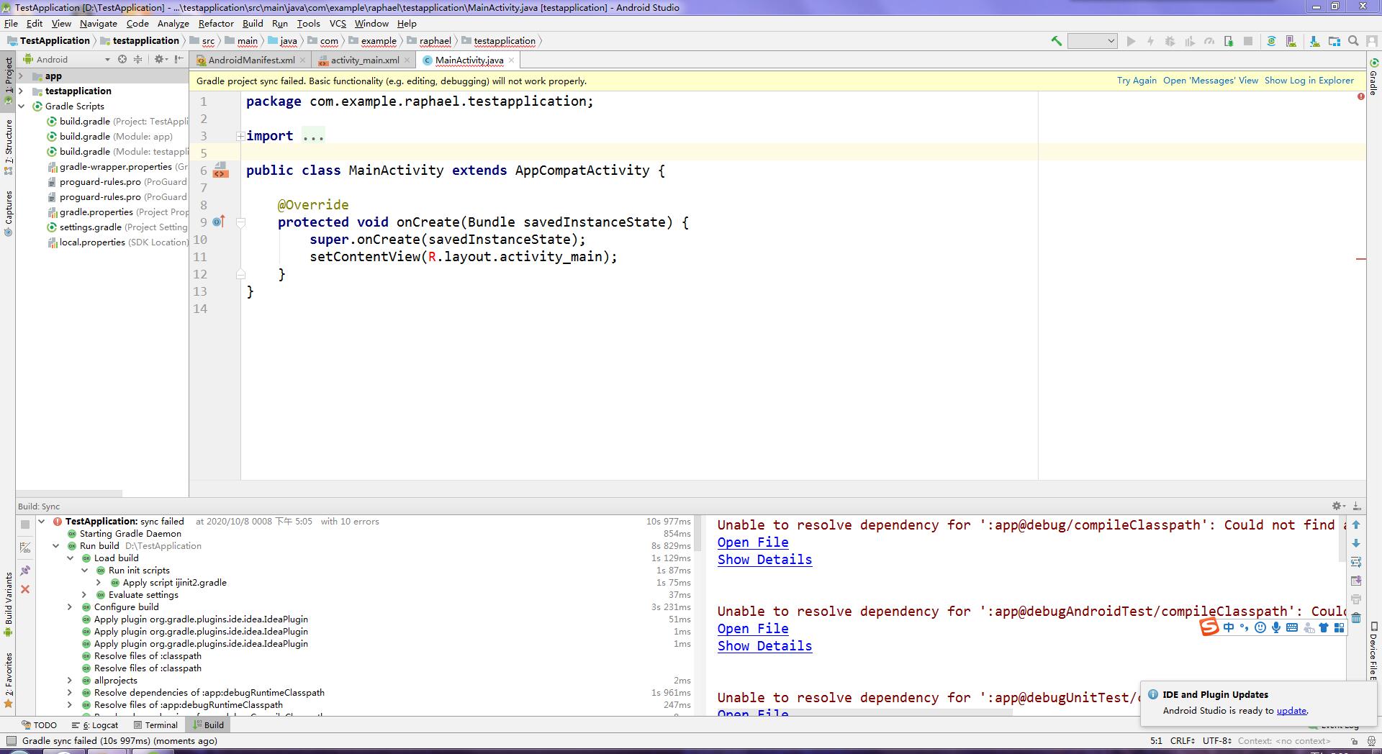The width and height of the screenshot is (1382, 754).
Task: Click the Up the stack trace arrow
Action: pos(1356,524)
